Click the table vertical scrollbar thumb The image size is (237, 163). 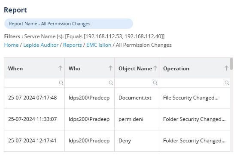click(x=231, y=64)
